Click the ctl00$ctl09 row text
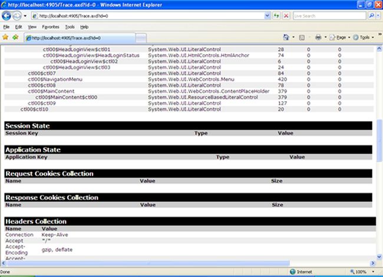Viewport: 383px width, 277px height. [x=42, y=103]
